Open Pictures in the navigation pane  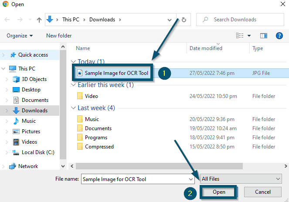coord(31,131)
